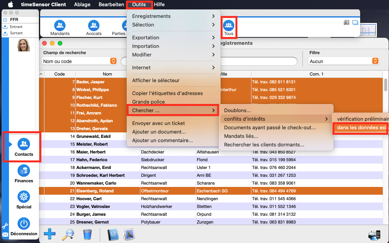Open the Apple menu

(x=11, y=4)
